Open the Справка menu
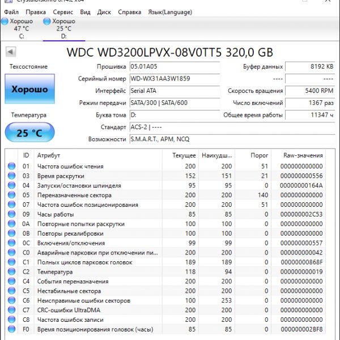The image size is (340, 340). pyautogui.click(x=129, y=12)
